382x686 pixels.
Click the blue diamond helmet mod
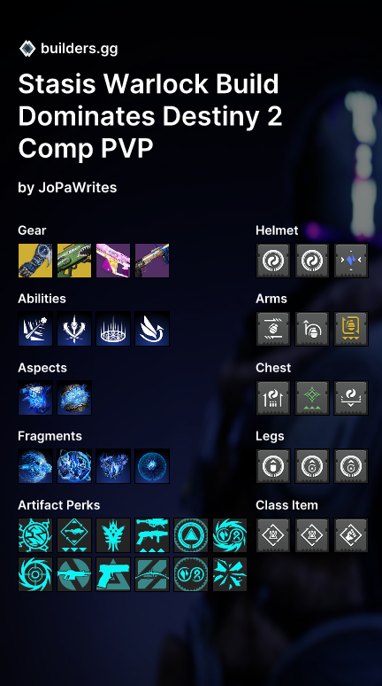pyautogui.click(x=351, y=261)
